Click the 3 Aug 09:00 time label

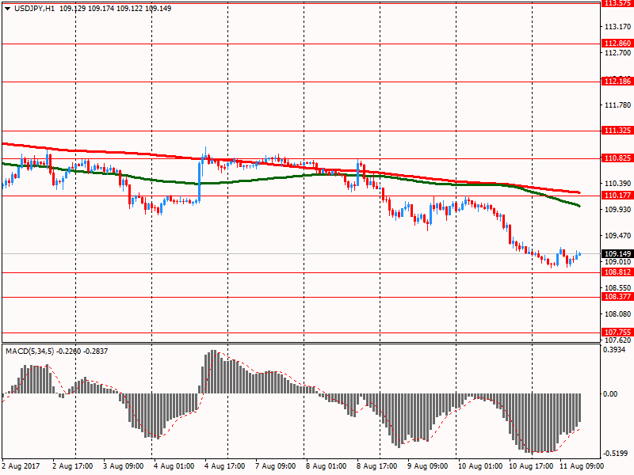pyautogui.click(x=124, y=466)
